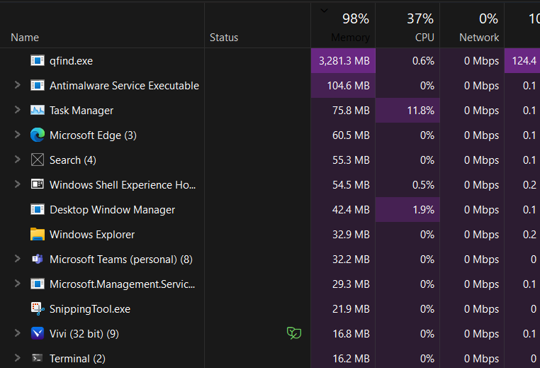This screenshot has height=368, width=540.
Task: Click the Vivi (32 bit) icon
Action: [37, 333]
